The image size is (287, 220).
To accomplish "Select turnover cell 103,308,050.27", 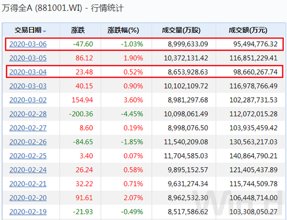I will click(x=254, y=212).
